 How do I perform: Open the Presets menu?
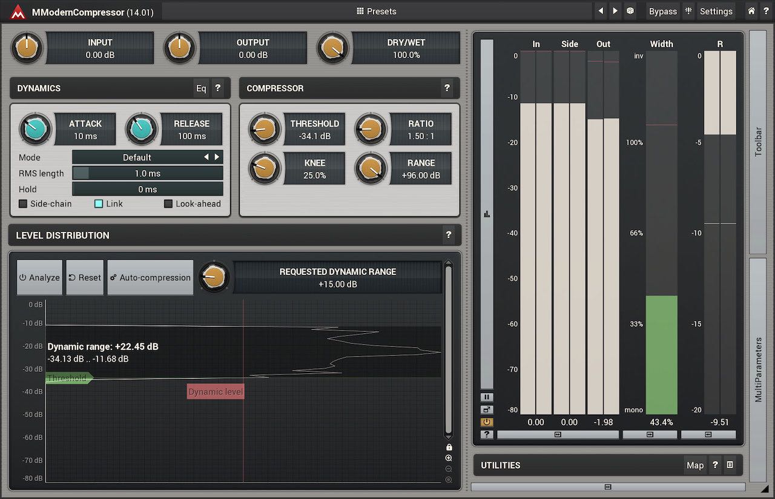(377, 11)
